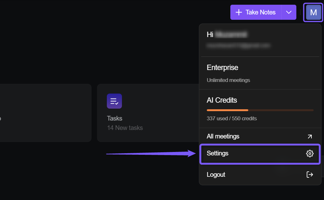This screenshot has width=324, height=200.
Task: Click the Enterprise plan section
Action: [260, 73]
